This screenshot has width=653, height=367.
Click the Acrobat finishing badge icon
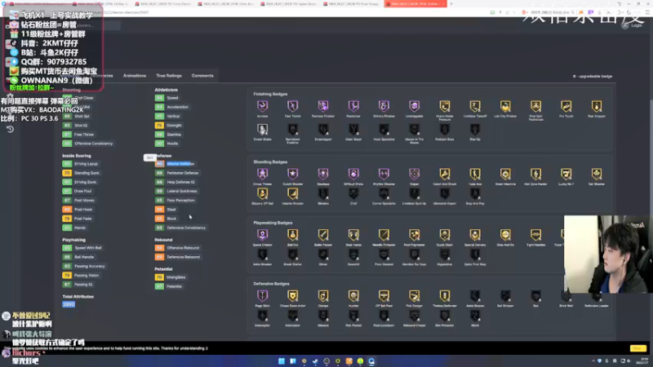tap(262, 106)
